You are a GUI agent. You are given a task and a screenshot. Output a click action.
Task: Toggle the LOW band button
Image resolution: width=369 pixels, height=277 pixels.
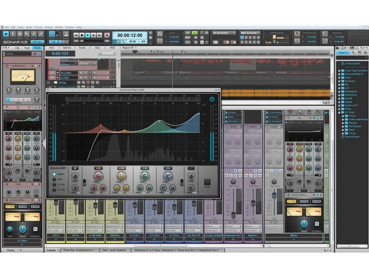coord(98,168)
